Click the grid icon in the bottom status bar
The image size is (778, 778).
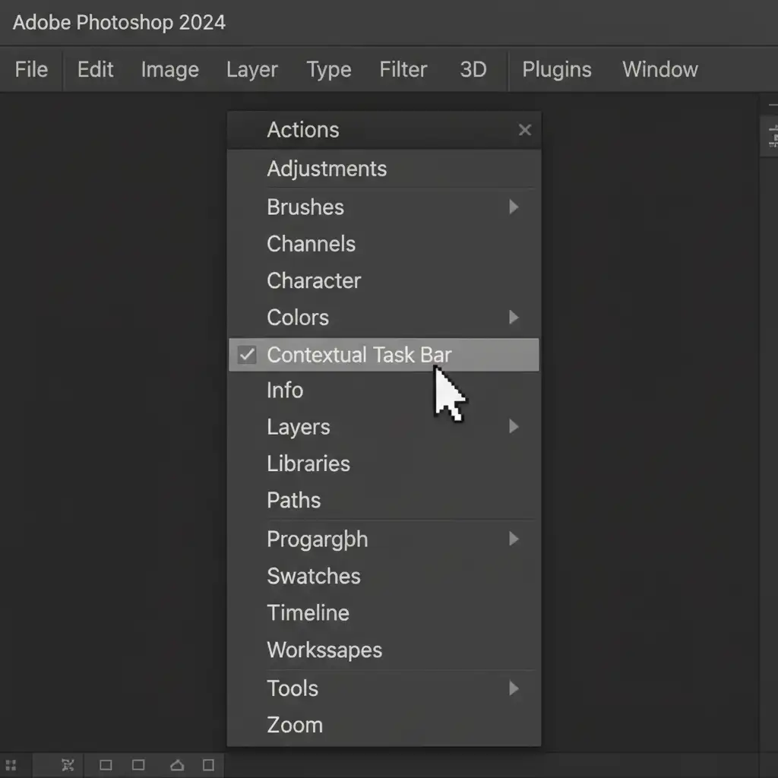[x=11, y=764]
